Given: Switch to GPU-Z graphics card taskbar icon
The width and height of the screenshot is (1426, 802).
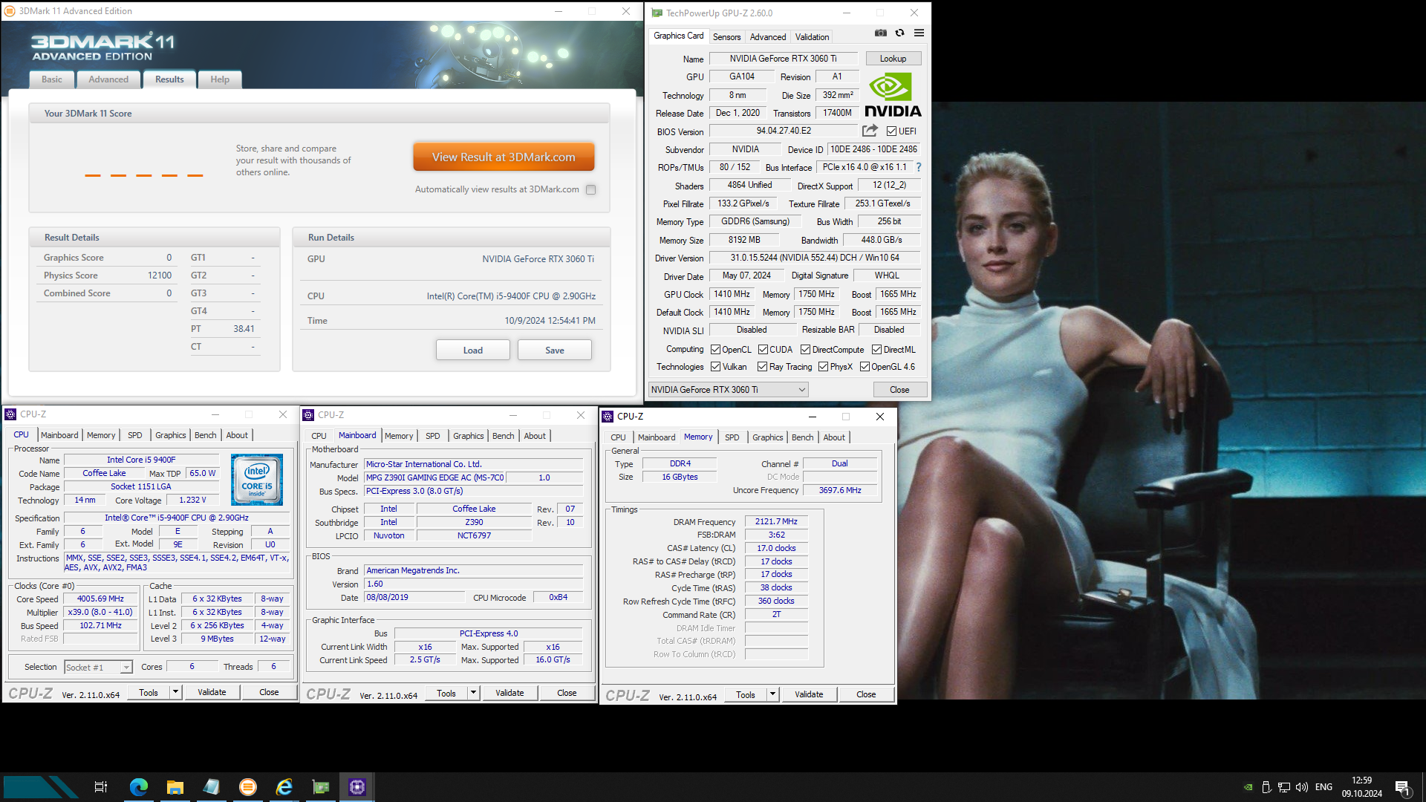Looking at the screenshot, I should click(x=320, y=787).
